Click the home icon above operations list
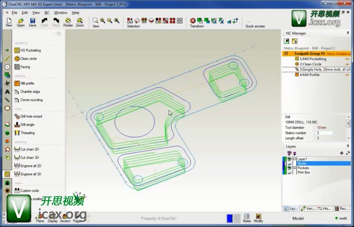Image resolution: width=354 pixels, height=227 pixels. pos(59,33)
